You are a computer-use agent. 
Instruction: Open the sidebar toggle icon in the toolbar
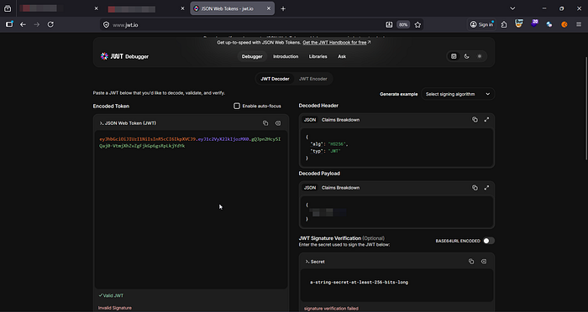coord(9,24)
